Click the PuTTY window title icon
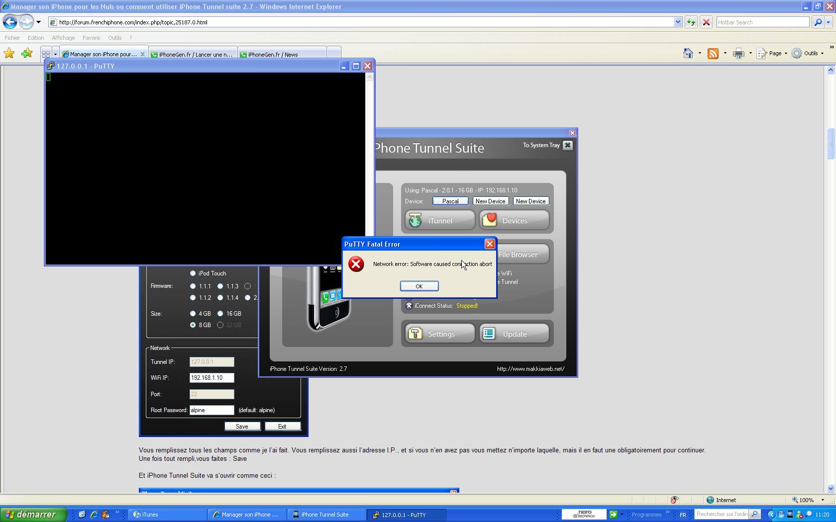The width and height of the screenshot is (836, 522). pos(51,66)
